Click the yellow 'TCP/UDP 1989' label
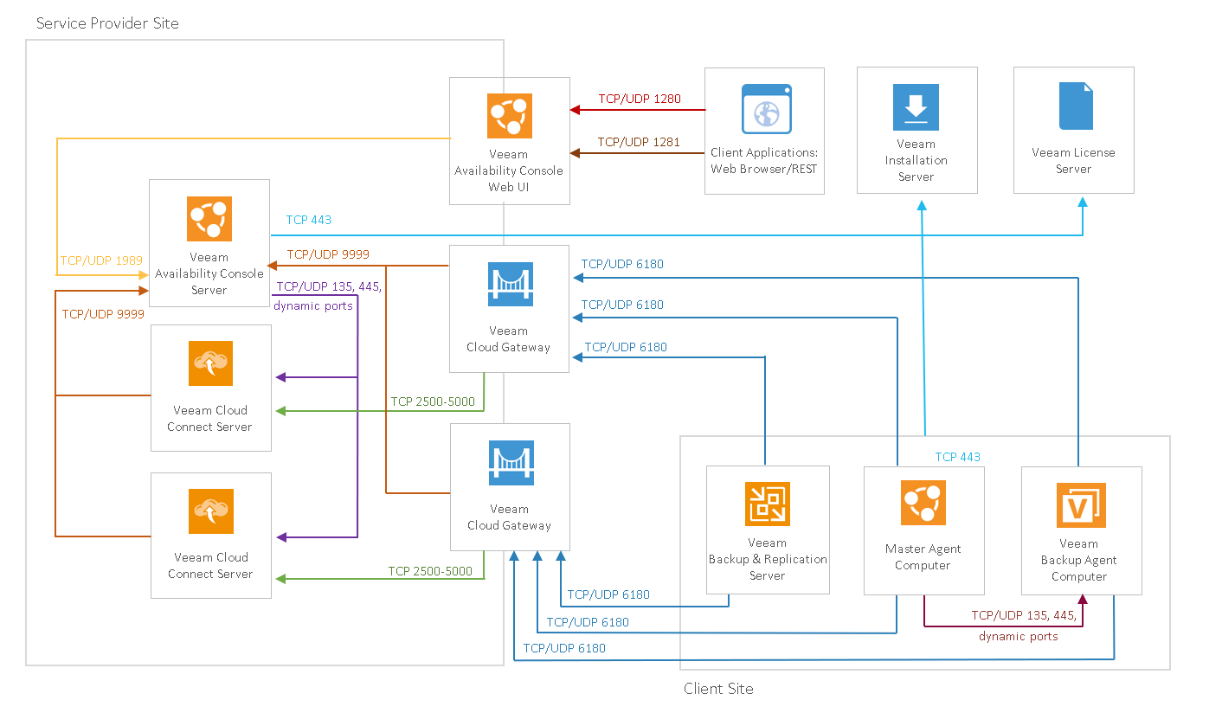This screenshot has width=1222, height=713. click(x=101, y=260)
